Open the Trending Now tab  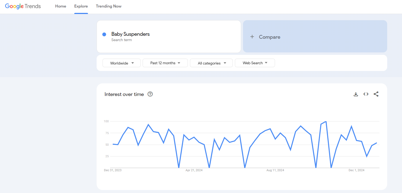coord(109,6)
